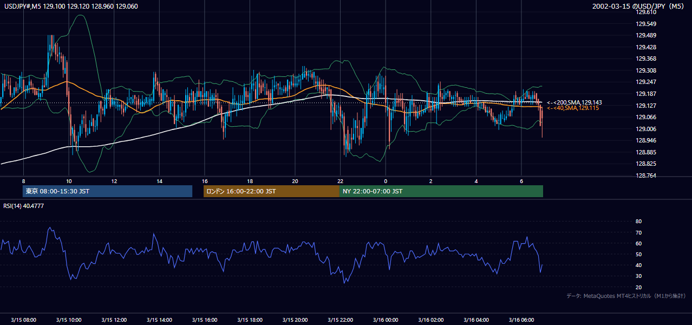692x325 pixels.
Task: Select the 2002-03-15 USD/JPY (M5) title
Action: coord(639,6)
